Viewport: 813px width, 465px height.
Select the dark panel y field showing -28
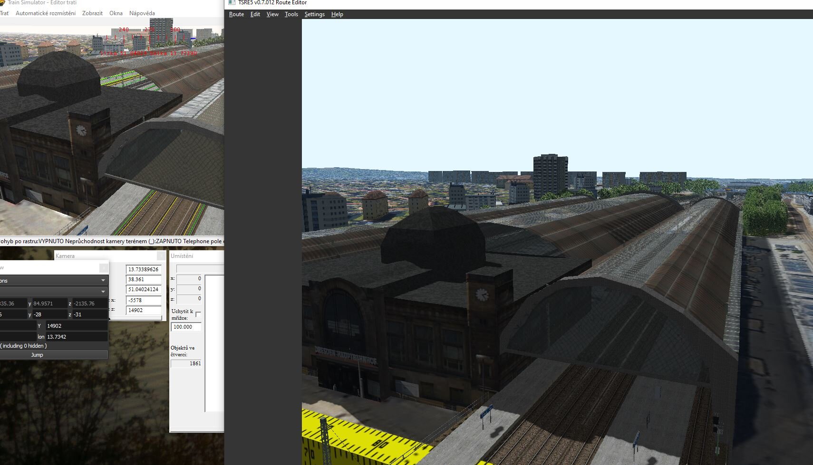50,314
